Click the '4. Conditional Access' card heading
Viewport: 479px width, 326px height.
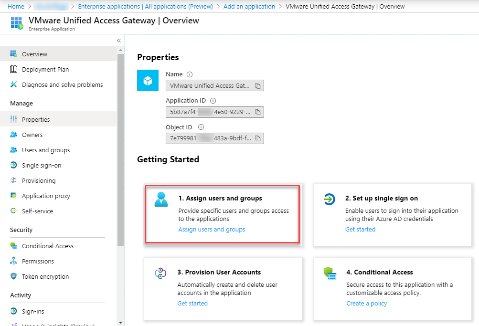point(380,272)
